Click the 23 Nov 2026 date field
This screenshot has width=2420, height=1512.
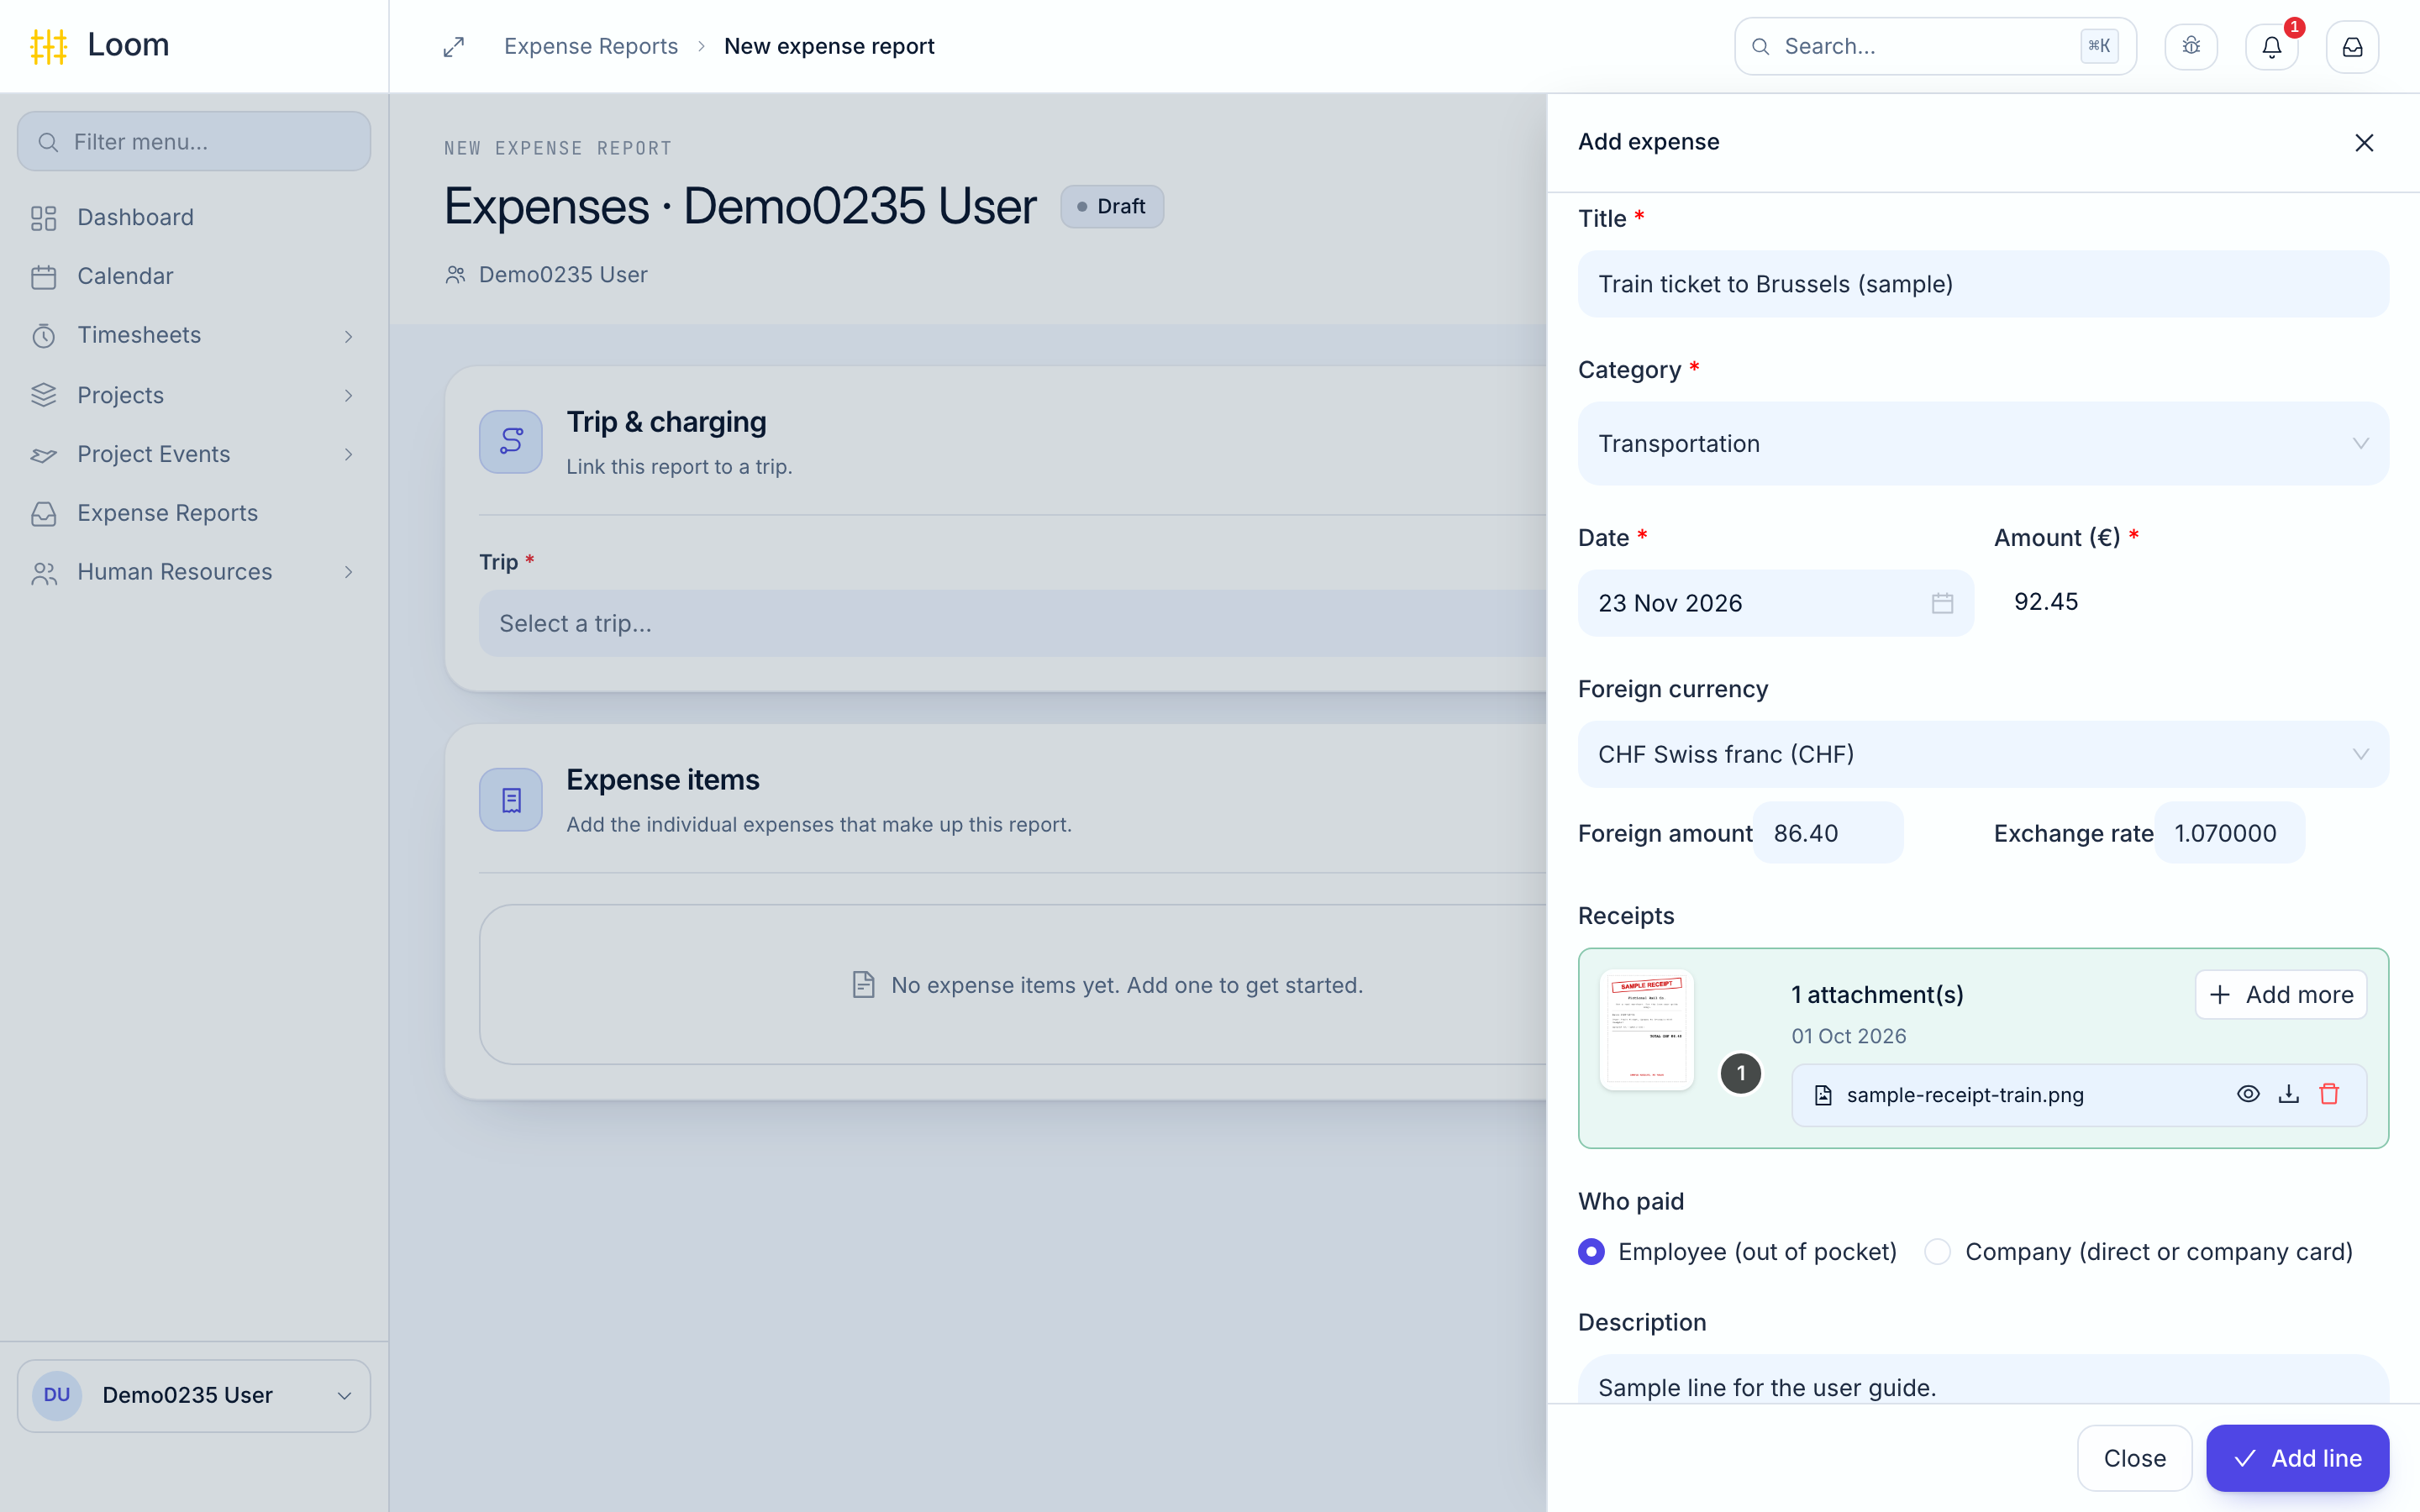1775,603
